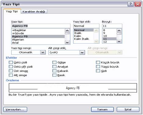The height and width of the screenshot is (115, 143).
Task: Select size 10 in Boyut list
Action: 109,36
